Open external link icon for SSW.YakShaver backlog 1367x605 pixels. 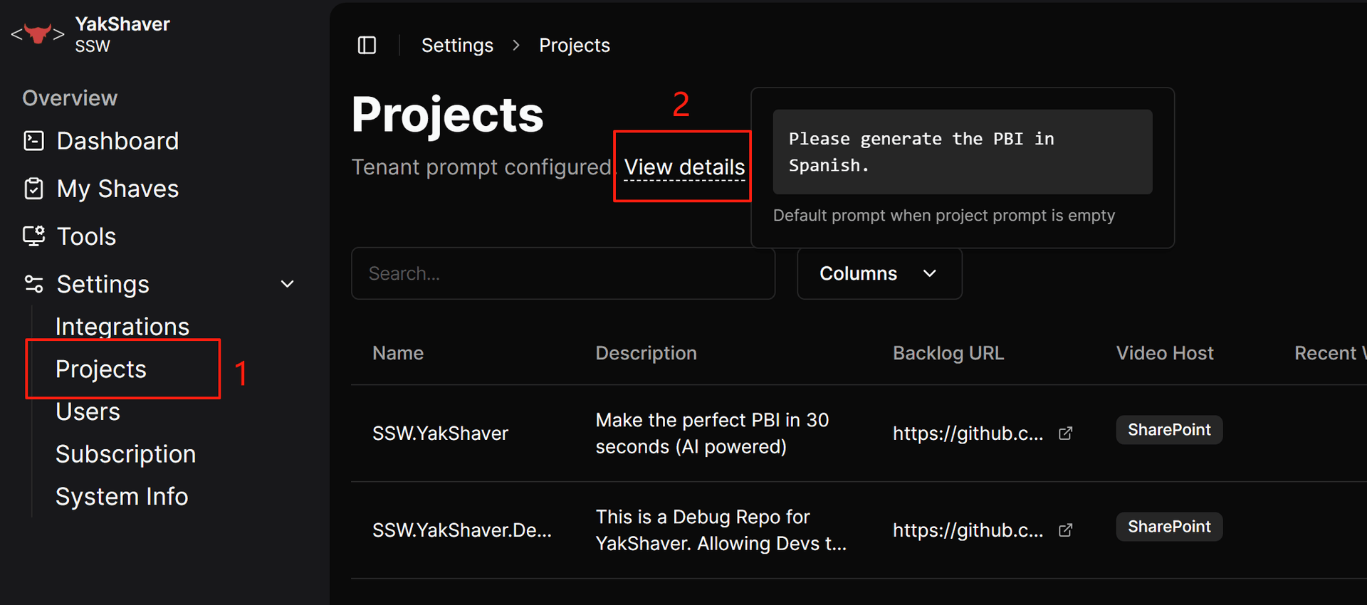tap(1066, 433)
